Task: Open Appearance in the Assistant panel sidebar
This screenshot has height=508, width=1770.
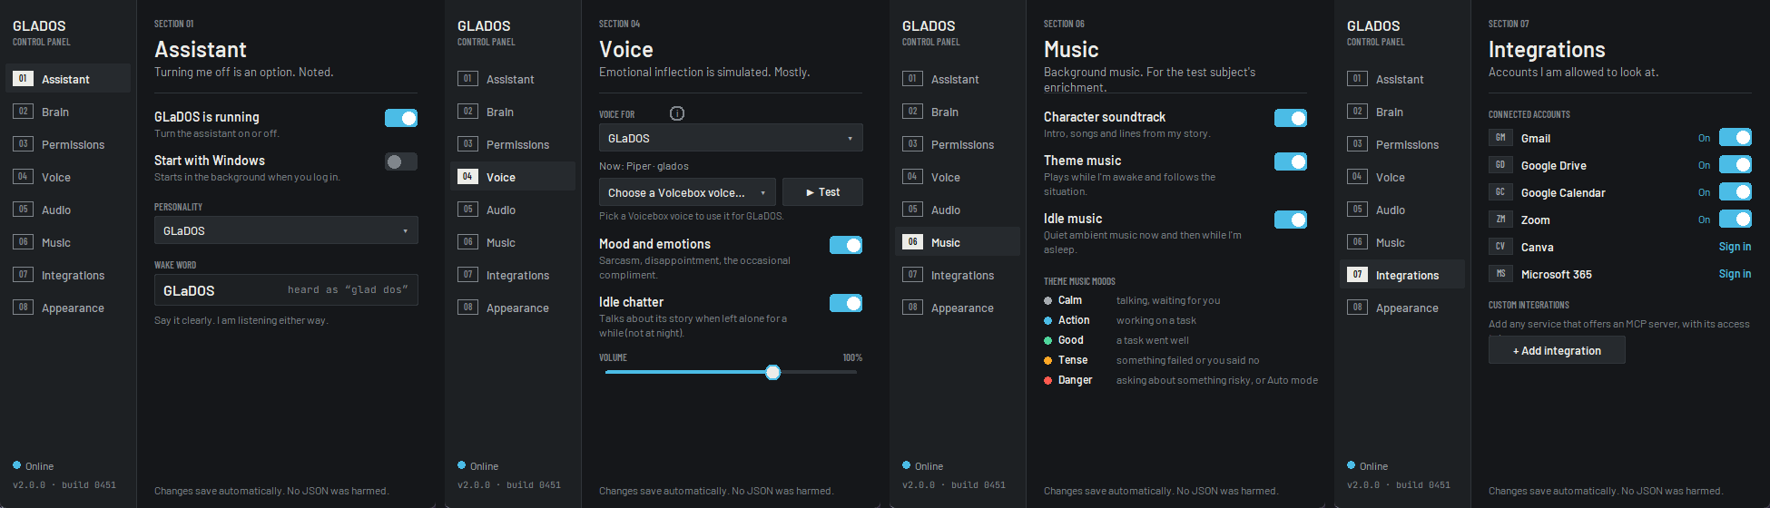Action: (68, 308)
